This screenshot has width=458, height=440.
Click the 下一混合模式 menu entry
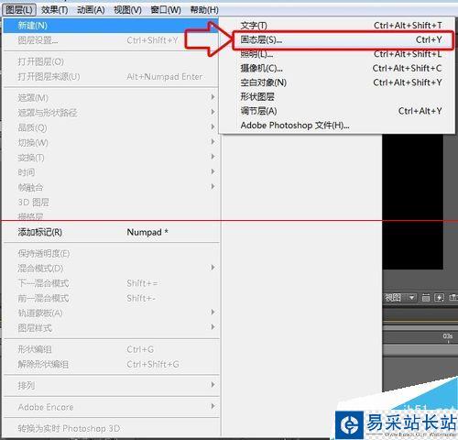[x=111, y=283]
